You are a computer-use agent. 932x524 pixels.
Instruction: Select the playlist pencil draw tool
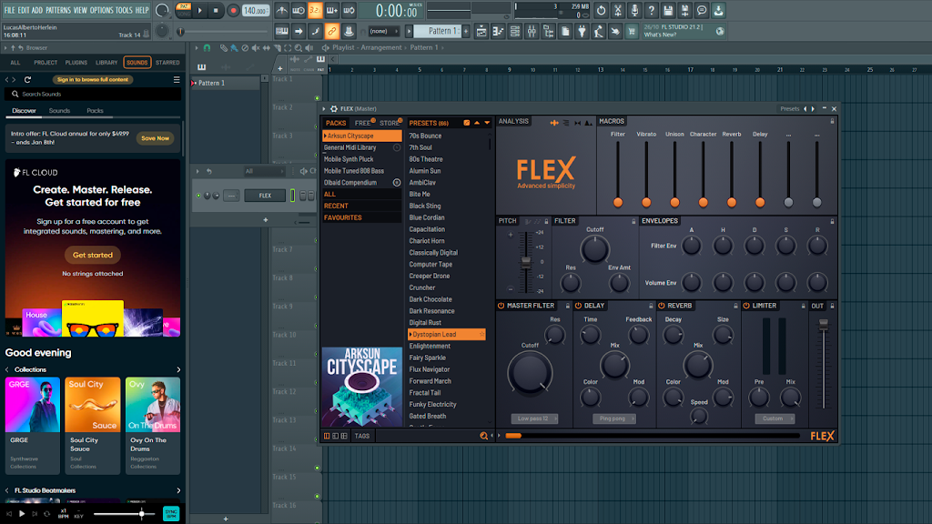click(x=224, y=47)
